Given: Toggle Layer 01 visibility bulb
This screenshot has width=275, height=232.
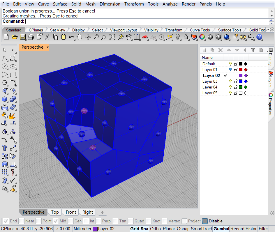Looking at the screenshot, I should [230, 70].
